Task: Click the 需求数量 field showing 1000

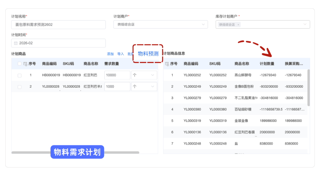Action: (117, 87)
